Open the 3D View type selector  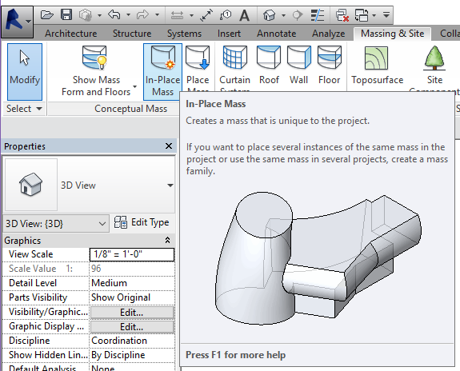89,185
